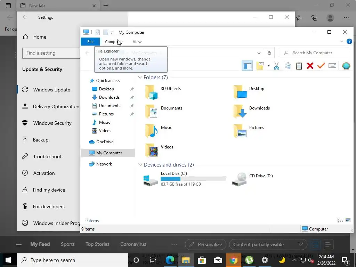Open the Computer ribbon tab

pyautogui.click(x=114, y=42)
